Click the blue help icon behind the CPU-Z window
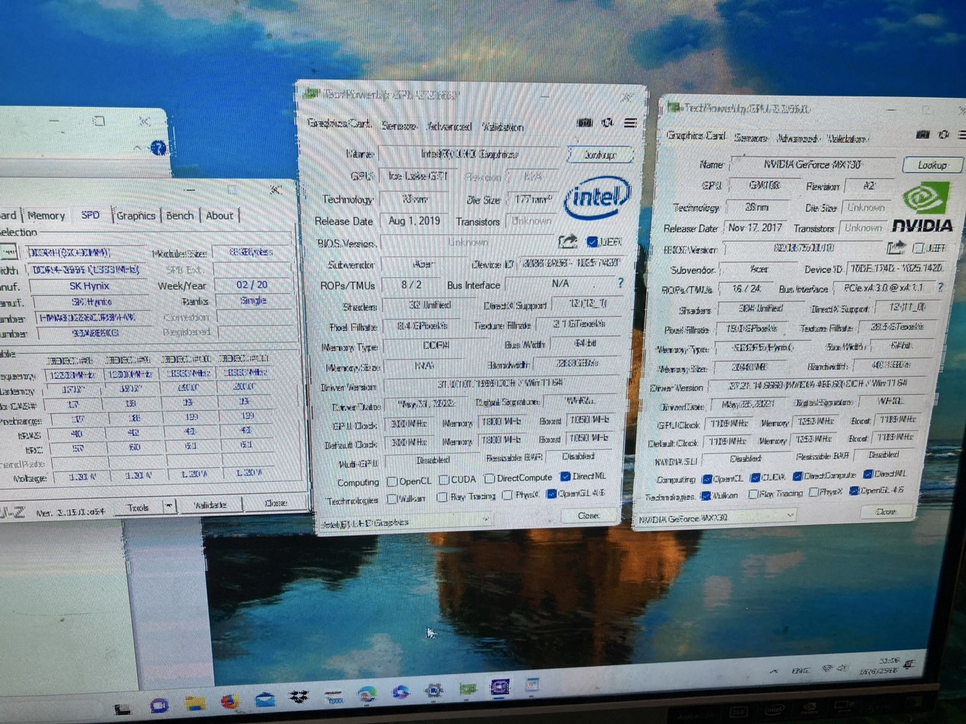 (x=158, y=148)
